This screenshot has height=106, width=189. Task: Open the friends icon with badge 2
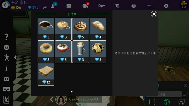click(x=54, y=5)
